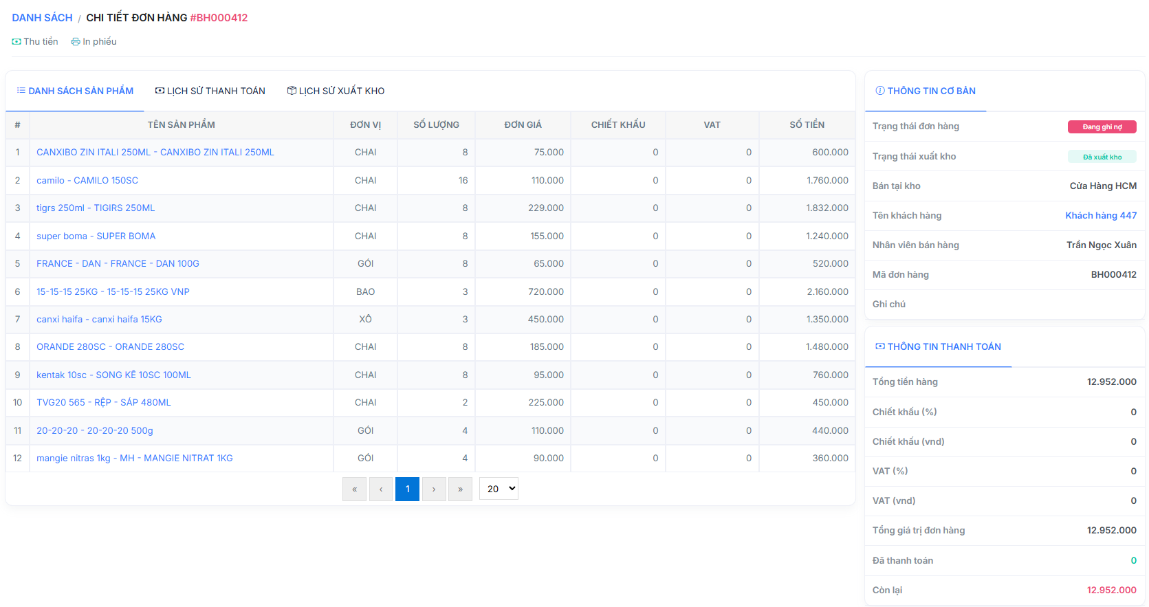Go to next page arrow
This screenshot has width=1149, height=607.
click(434, 489)
